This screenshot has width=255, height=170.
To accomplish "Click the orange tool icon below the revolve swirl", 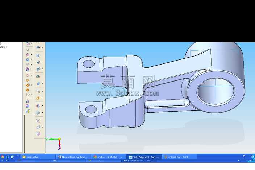I will pos(28,80).
